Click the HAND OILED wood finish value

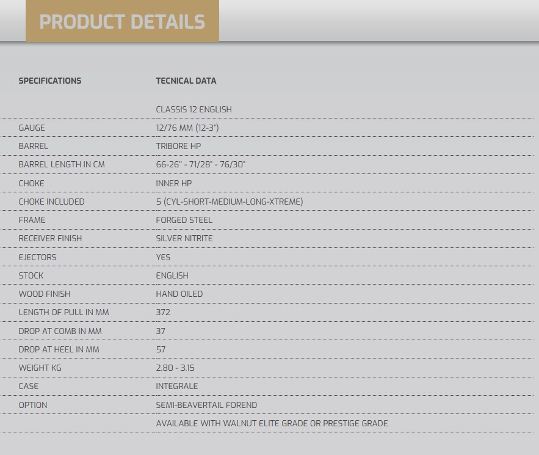pos(179,294)
